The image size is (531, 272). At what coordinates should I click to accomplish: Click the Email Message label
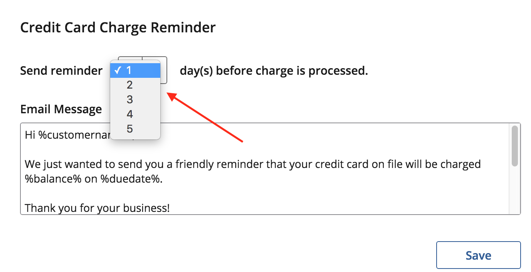tap(61, 109)
